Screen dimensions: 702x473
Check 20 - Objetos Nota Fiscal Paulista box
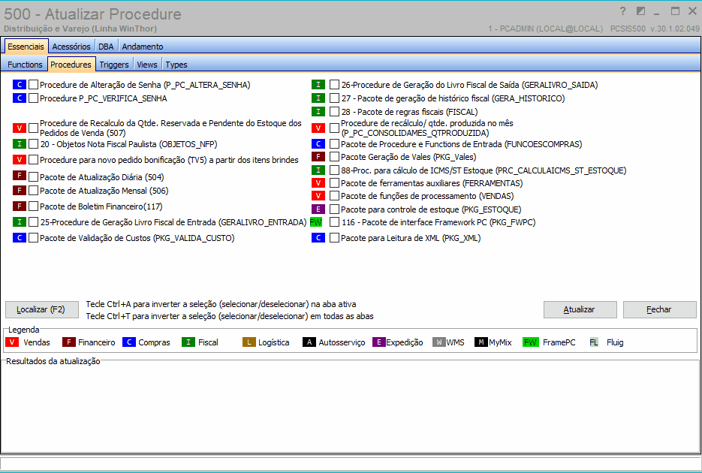click(x=33, y=144)
